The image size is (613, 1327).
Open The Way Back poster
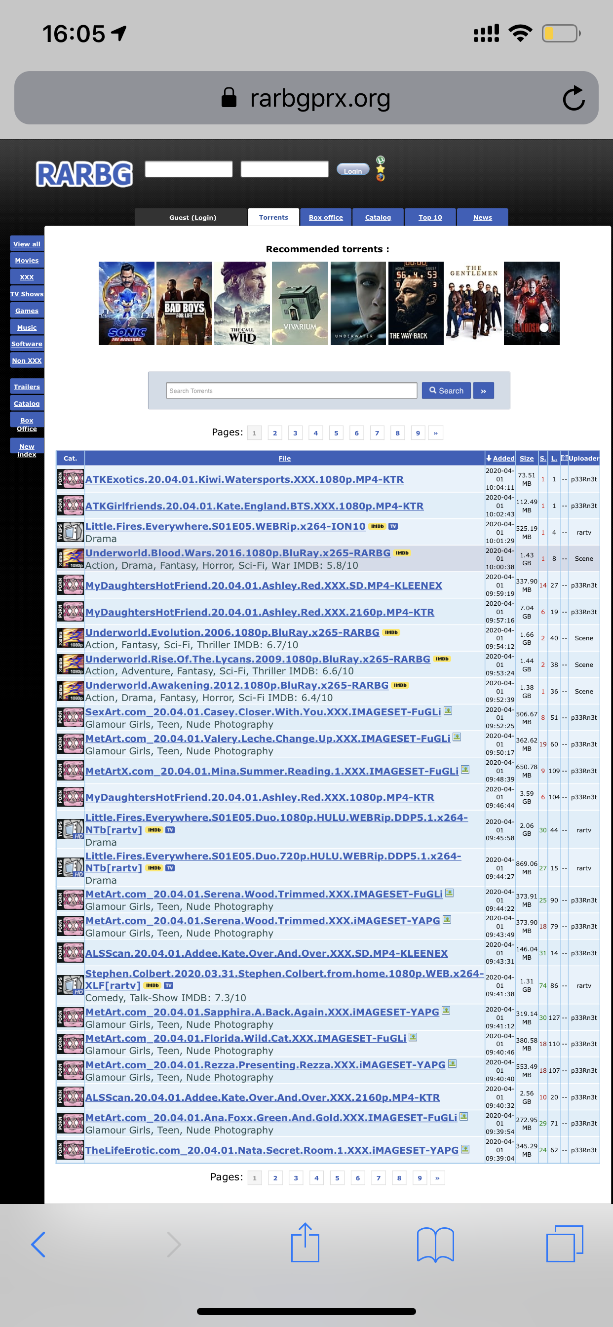[416, 304]
